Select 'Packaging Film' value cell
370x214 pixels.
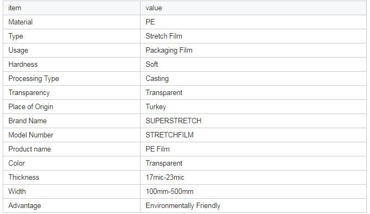(x=253, y=51)
